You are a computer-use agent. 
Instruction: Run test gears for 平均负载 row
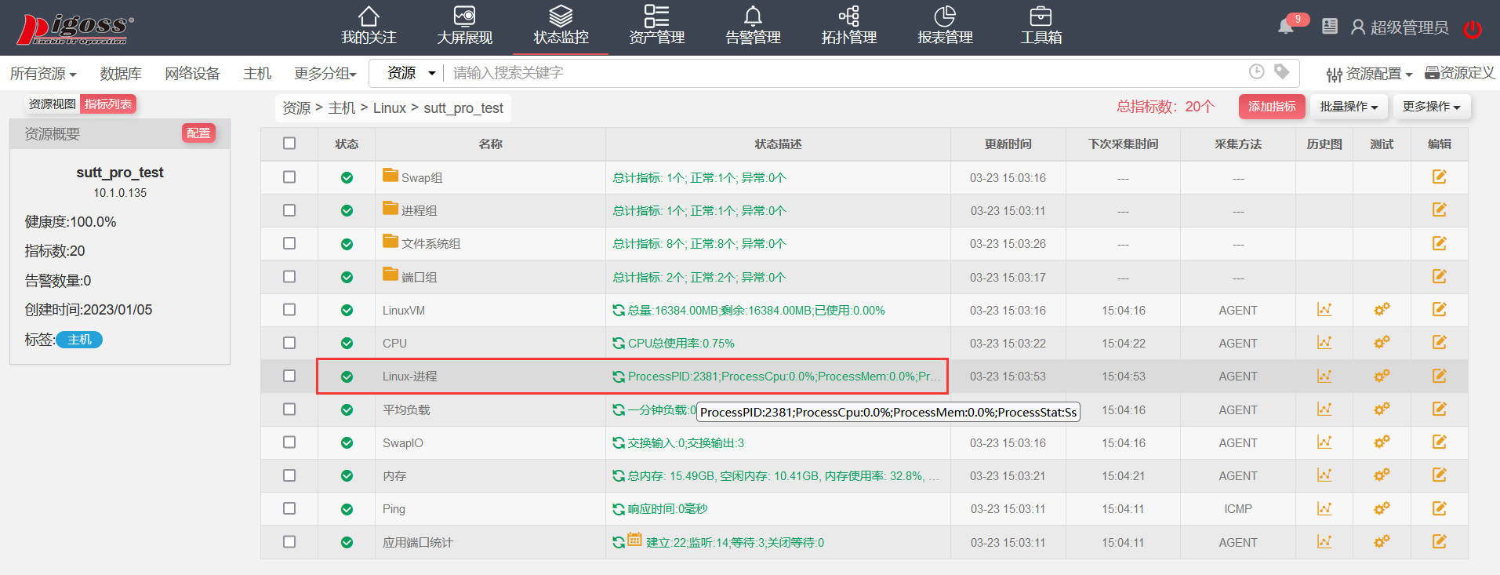(1382, 409)
